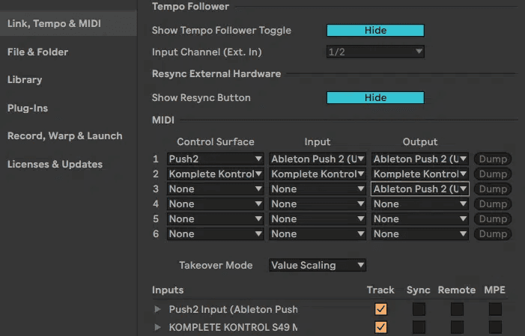Toggle the Show Resync Button setting
This screenshot has height=336, width=525.
point(375,98)
